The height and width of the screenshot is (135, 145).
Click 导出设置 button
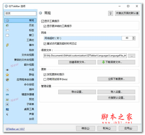(77, 92)
